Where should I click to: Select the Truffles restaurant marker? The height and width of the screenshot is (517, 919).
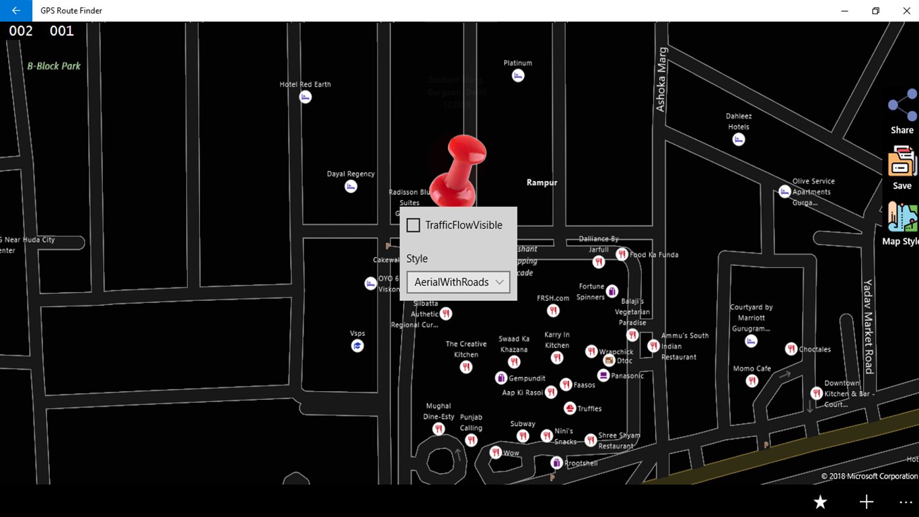pyautogui.click(x=570, y=408)
